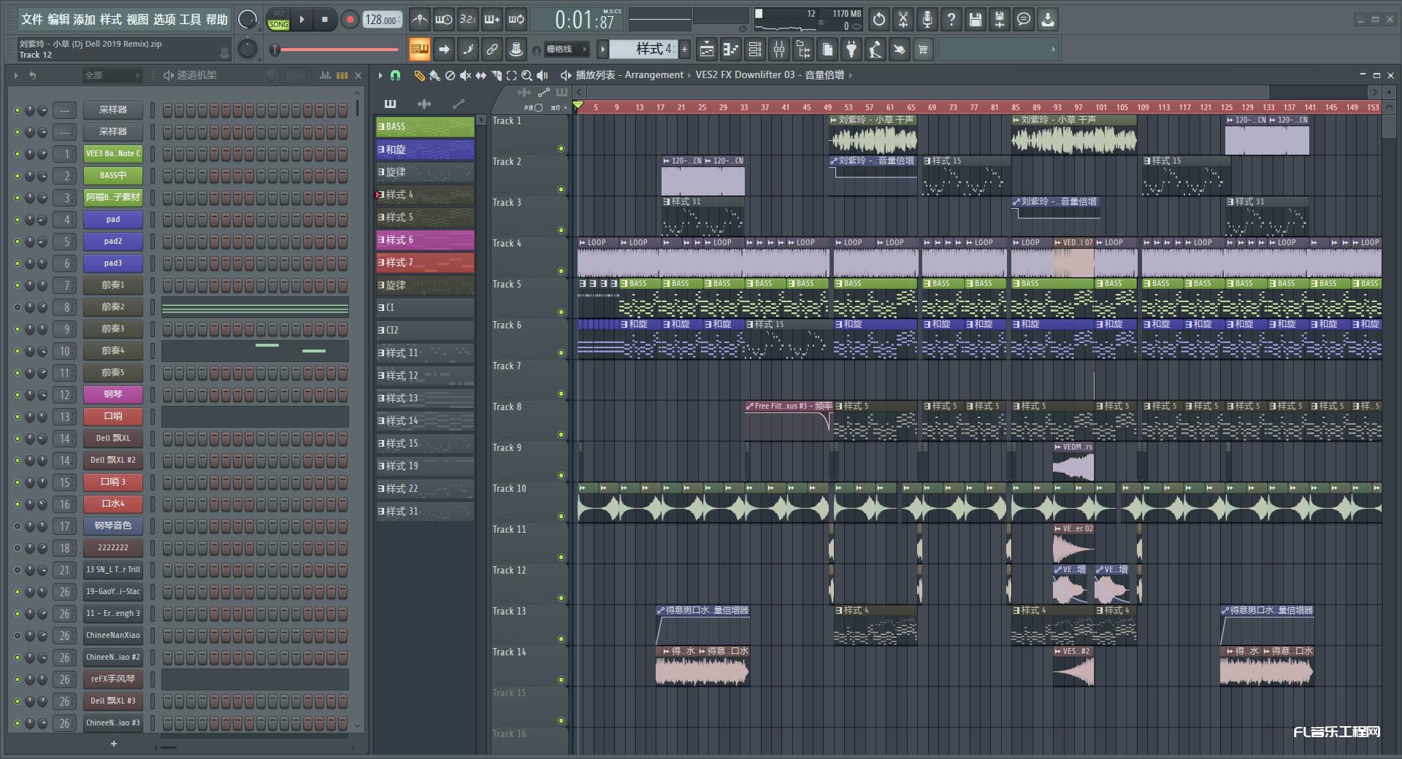This screenshot has width=1402, height=759.
Task: Toggle playlist snap magnet icon
Action: click(395, 75)
